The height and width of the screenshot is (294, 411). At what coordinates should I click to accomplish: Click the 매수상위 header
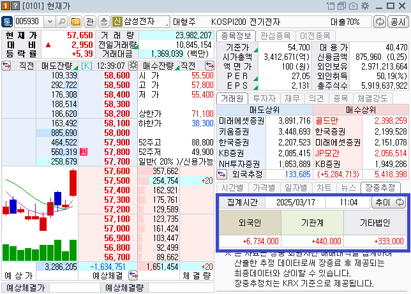point(361,110)
